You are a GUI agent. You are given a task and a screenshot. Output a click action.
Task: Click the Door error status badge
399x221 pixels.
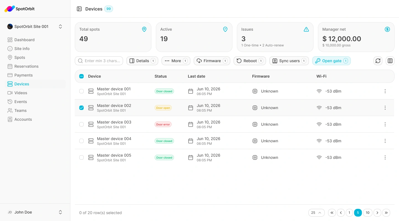(x=163, y=124)
